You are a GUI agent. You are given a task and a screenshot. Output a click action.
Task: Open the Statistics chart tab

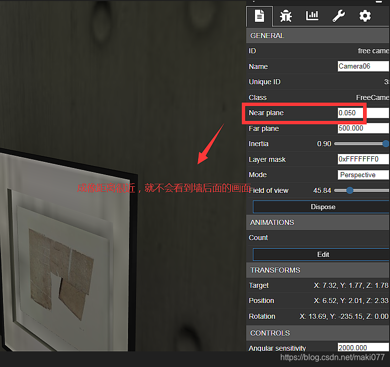pyautogui.click(x=312, y=16)
